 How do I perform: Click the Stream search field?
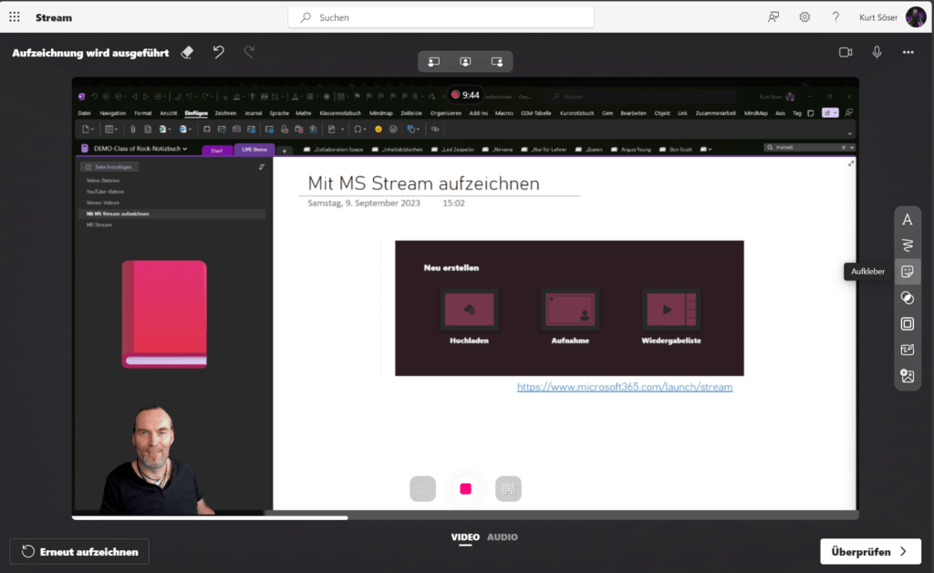[441, 17]
